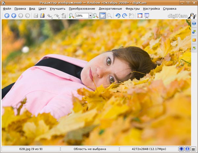198x153 pixels.
Task: Undo the last edit from toolbar
Action: tap(49, 15)
